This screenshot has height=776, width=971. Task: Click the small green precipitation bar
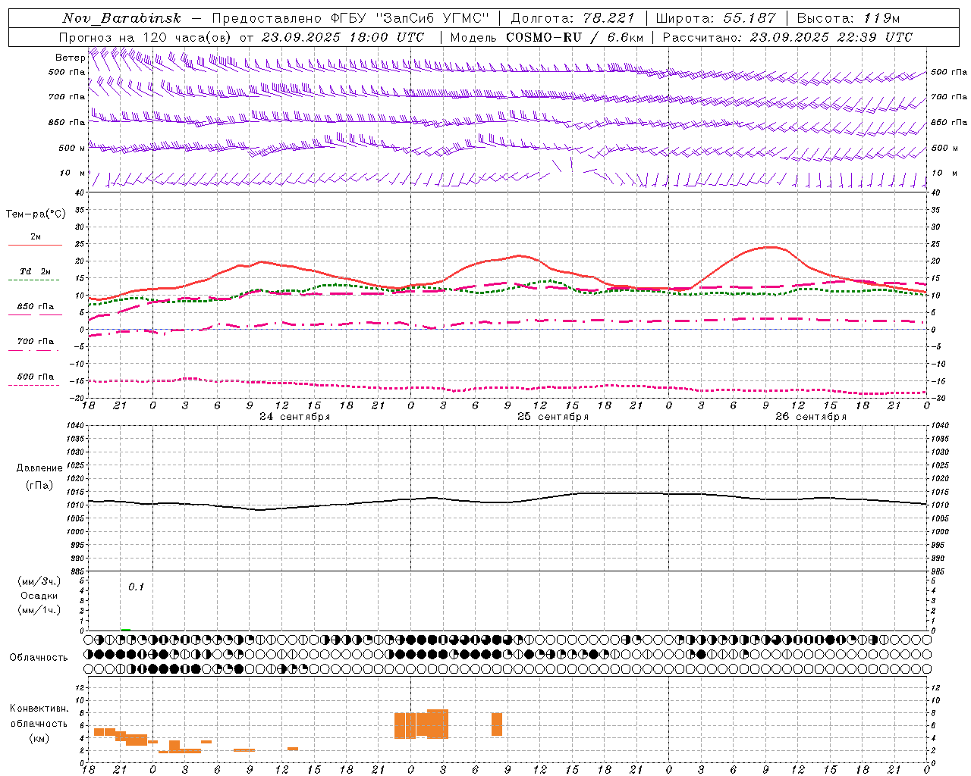click(125, 629)
